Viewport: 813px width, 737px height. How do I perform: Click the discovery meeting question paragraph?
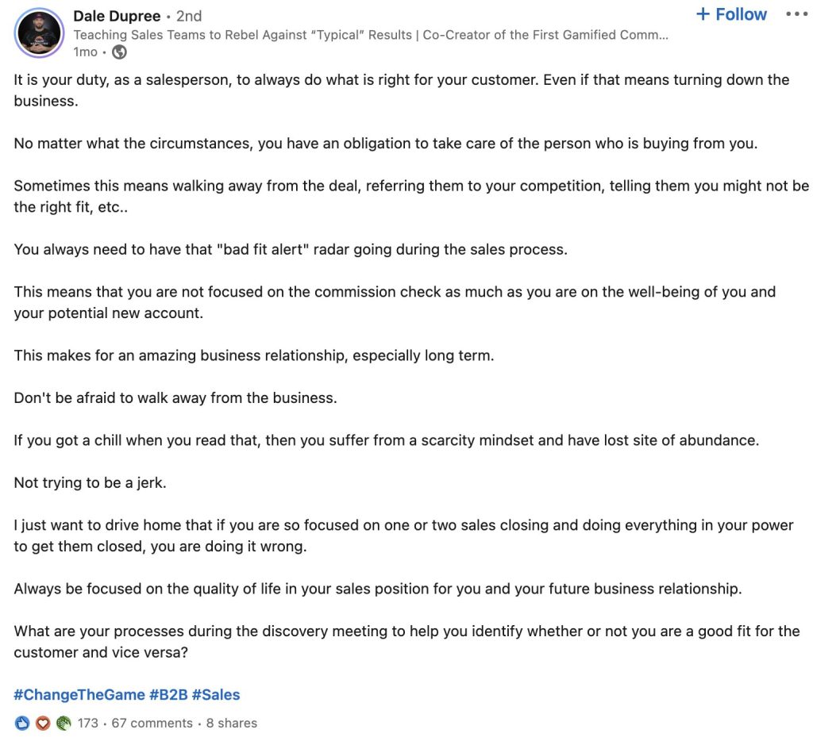tap(406, 641)
